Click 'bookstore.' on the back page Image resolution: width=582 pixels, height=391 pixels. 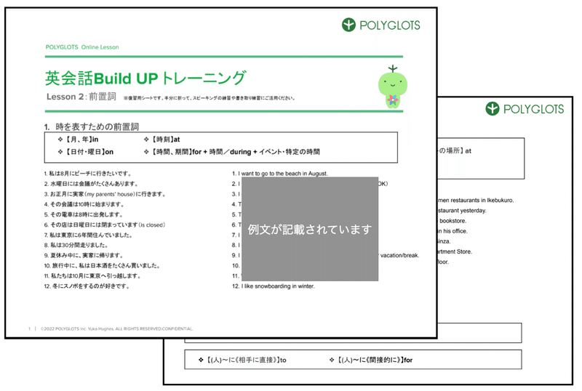pos(453,221)
